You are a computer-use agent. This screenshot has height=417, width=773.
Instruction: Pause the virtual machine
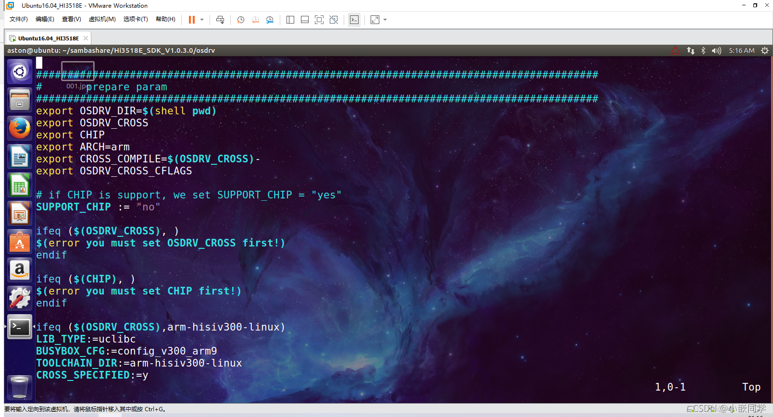coord(192,20)
